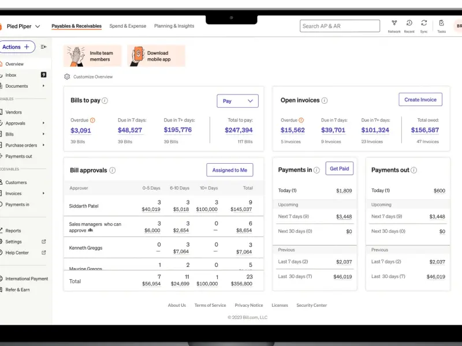Select Overview in the sidebar

click(25, 64)
